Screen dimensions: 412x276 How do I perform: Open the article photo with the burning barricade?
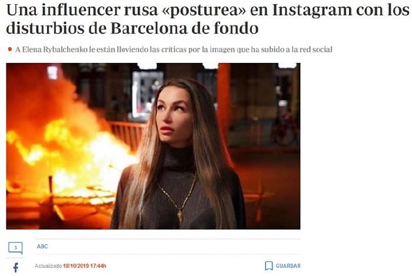coord(153,146)
